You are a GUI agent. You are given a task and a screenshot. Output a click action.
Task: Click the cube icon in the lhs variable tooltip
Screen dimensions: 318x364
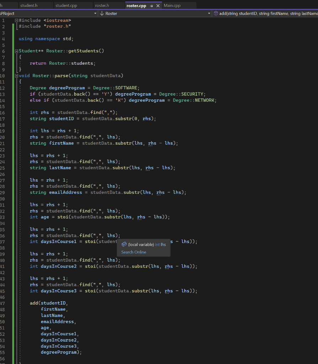click(124, 244)
